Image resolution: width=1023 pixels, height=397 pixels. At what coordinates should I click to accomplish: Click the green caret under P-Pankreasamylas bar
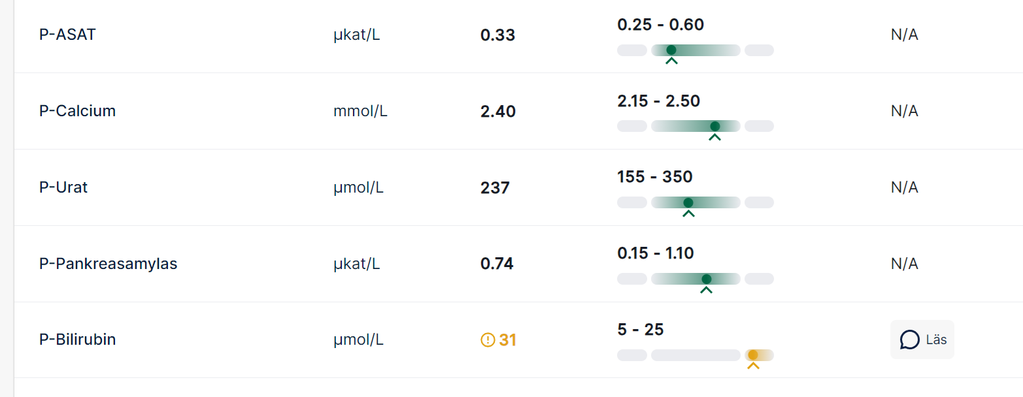coord(706,290)
